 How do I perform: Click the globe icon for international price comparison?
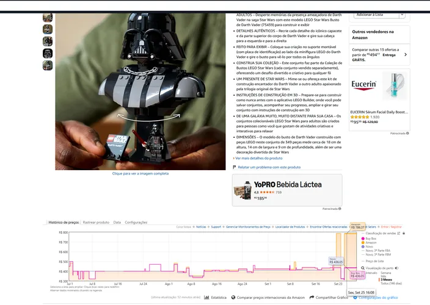click(233, 297)
